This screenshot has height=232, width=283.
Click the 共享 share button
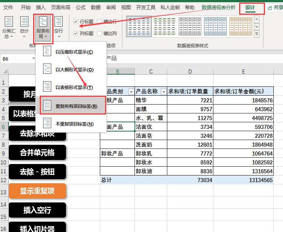coord(275,8)
